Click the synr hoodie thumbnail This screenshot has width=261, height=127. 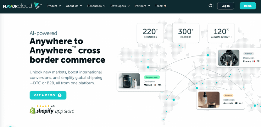pyautogui.click(x=229, y=58)
